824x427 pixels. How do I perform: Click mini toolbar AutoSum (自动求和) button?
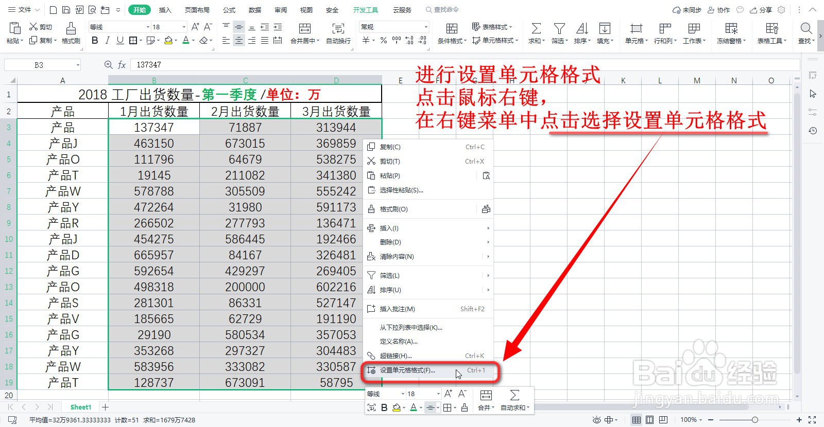click(x=514, y=400)
